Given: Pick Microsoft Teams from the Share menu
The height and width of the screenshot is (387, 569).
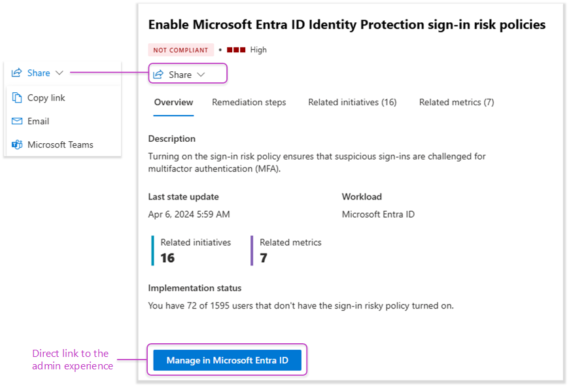Looking at the screenshot, I should pos(60,145).
